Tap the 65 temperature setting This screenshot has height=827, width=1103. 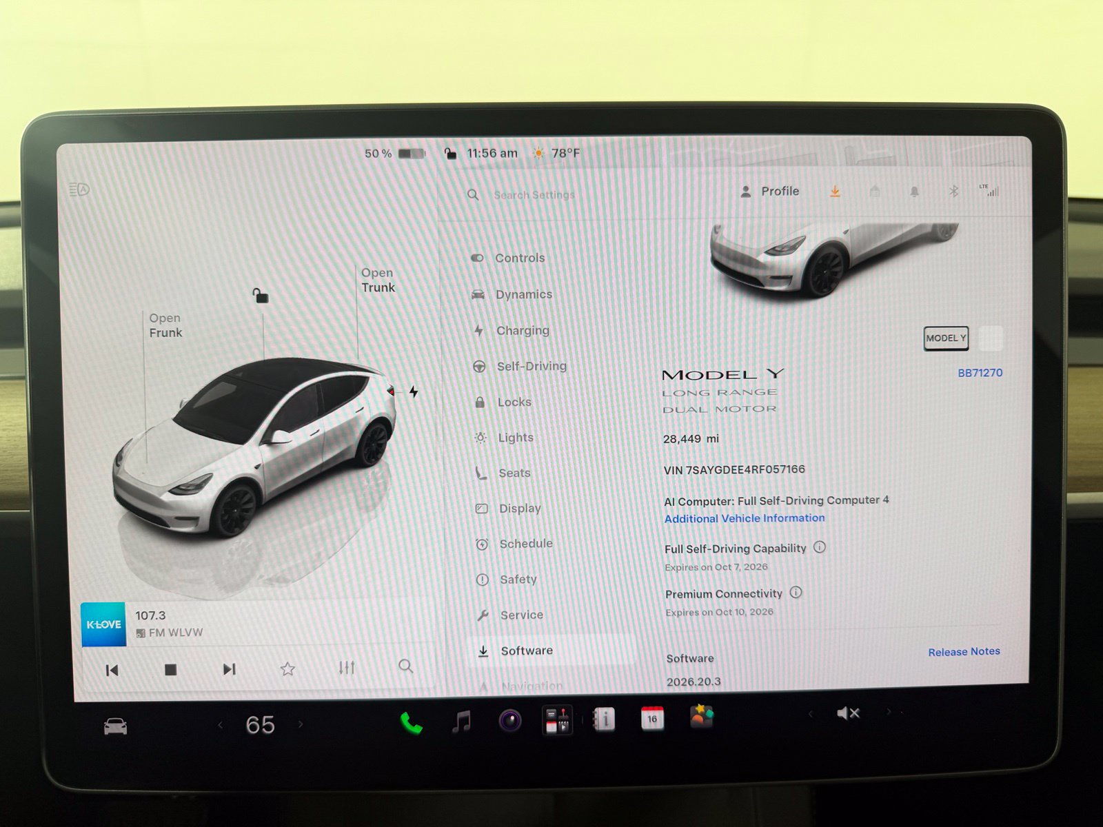tap(260, 725)
